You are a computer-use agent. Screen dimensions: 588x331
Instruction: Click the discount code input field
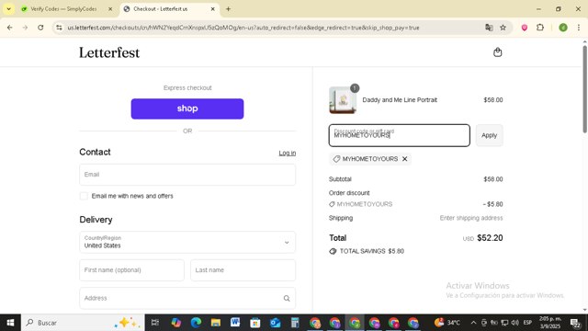coord(400,135)
